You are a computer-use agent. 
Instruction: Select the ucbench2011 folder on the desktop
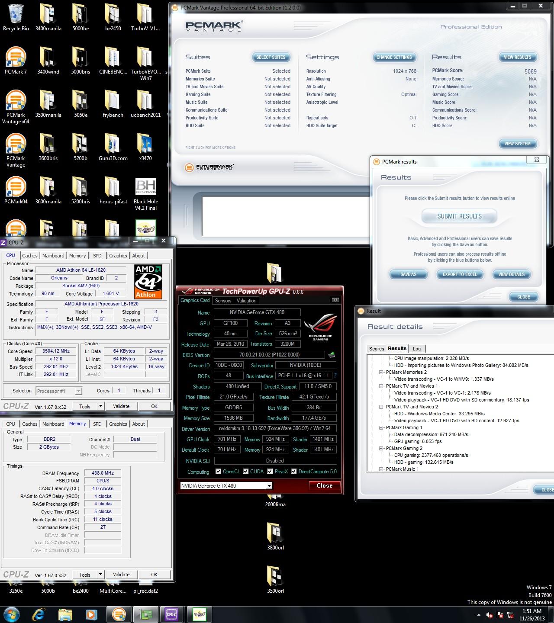145,104
